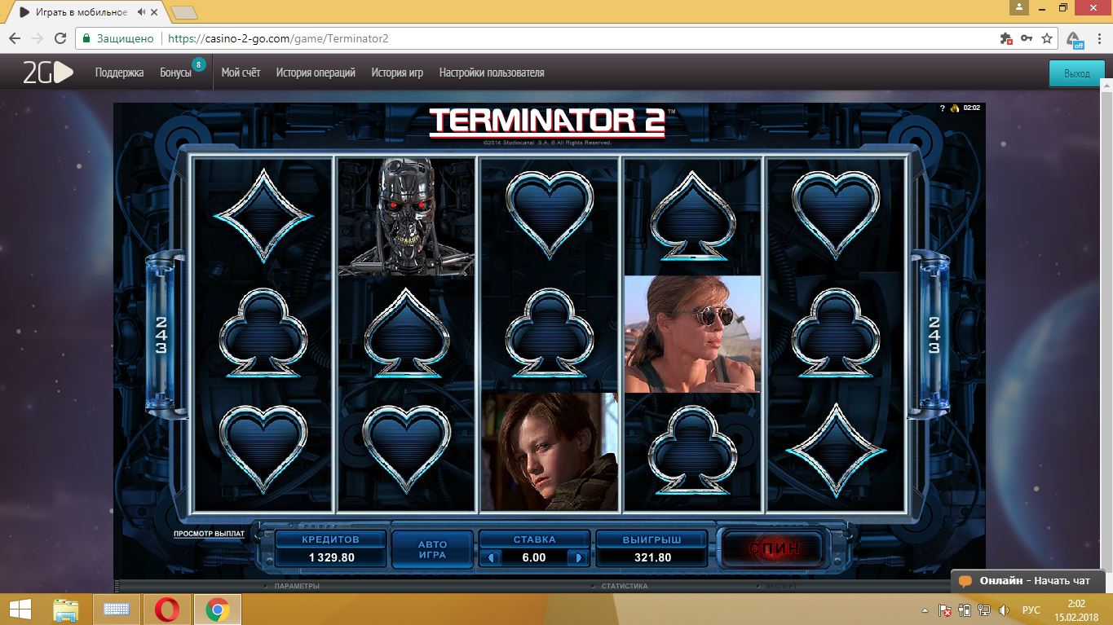Viewport: 1113px width, 625px height.
Task: Open История игр page
Action: click(397, 73)
